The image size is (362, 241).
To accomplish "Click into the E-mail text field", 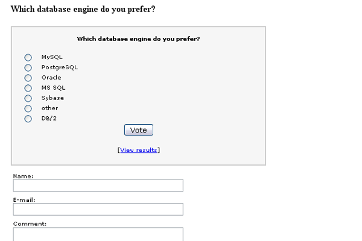I will pos(98,209).
